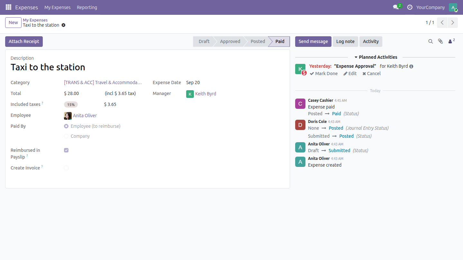Click the Log note button

pos(345,41)
